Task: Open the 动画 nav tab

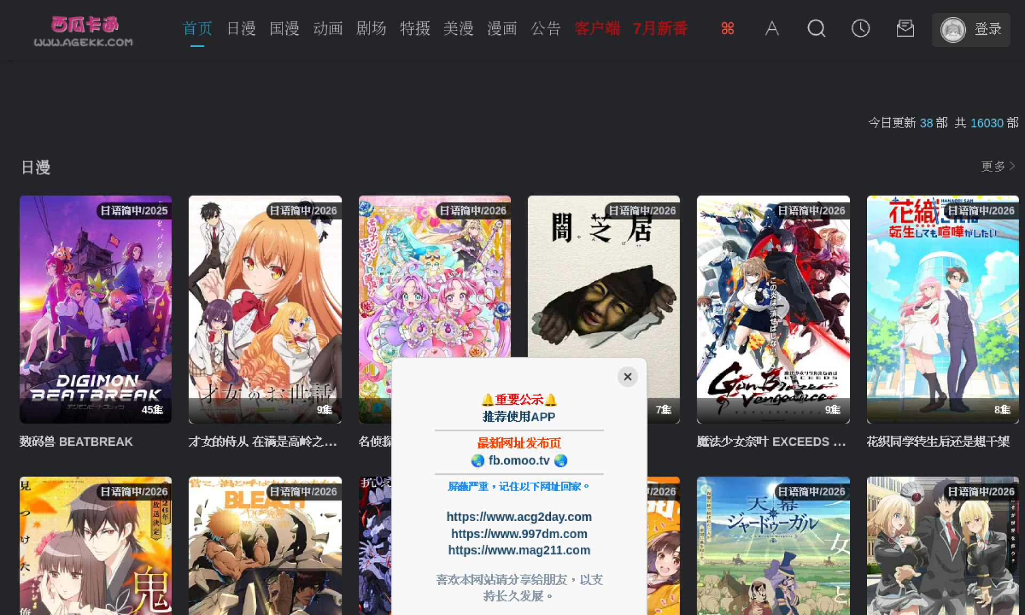Action: coord(328,28)
